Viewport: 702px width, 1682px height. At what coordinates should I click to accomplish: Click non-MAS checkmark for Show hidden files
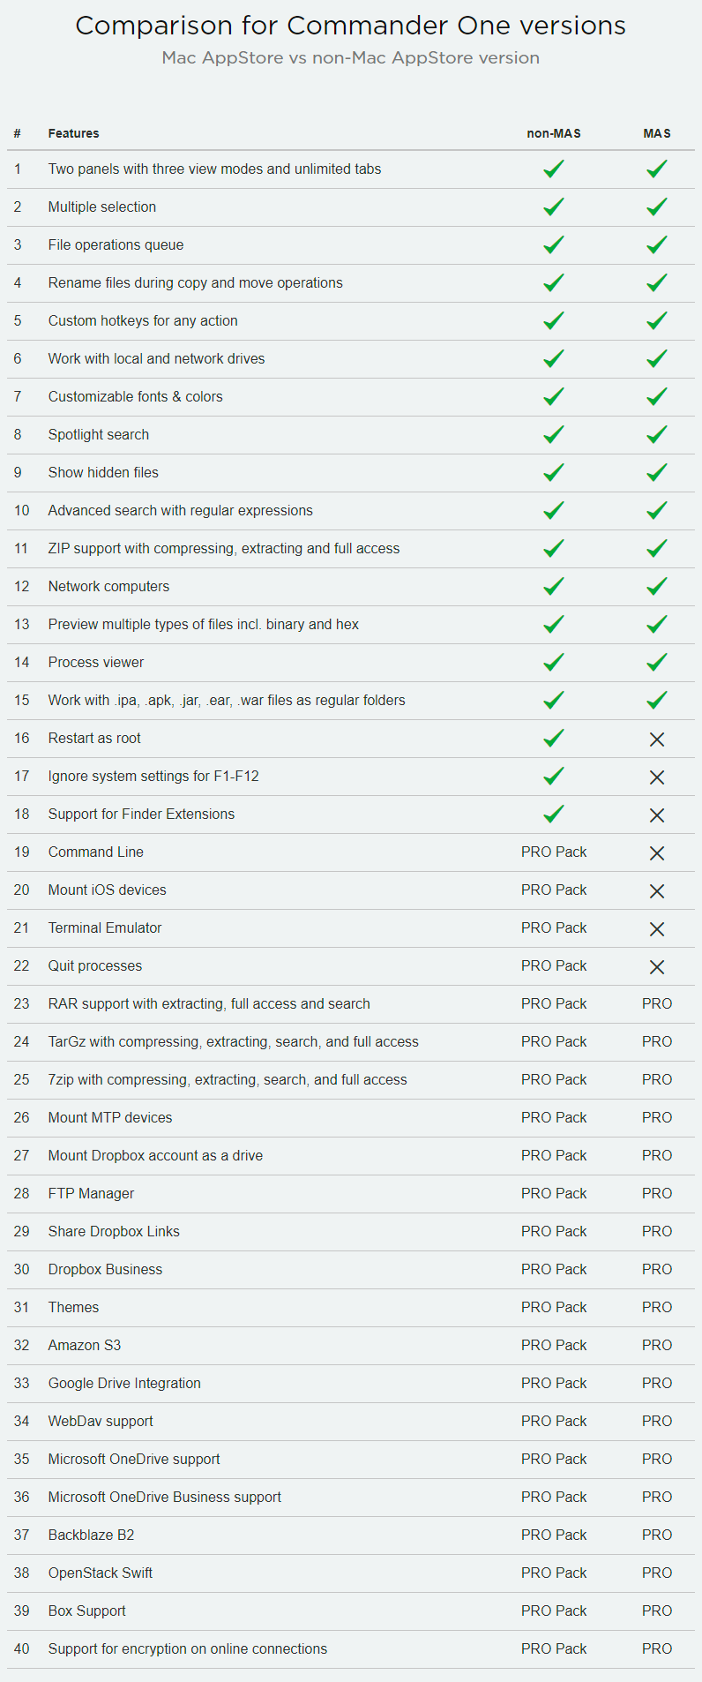click(553, 472)
